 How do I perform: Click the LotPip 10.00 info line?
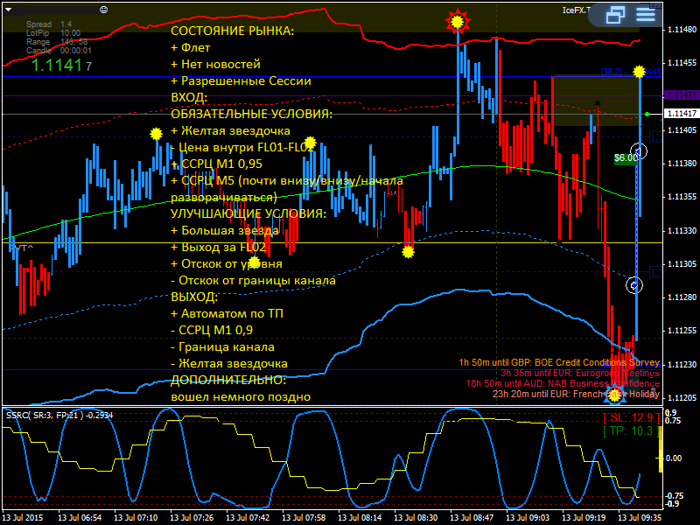pos(53,33)
